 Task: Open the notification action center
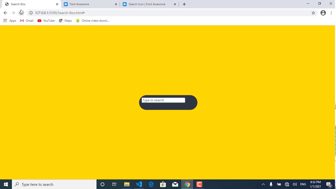point(329,184)
